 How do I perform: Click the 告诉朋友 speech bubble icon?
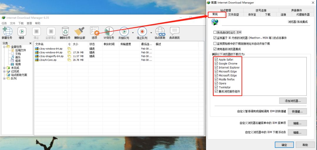tap(174, 32)
